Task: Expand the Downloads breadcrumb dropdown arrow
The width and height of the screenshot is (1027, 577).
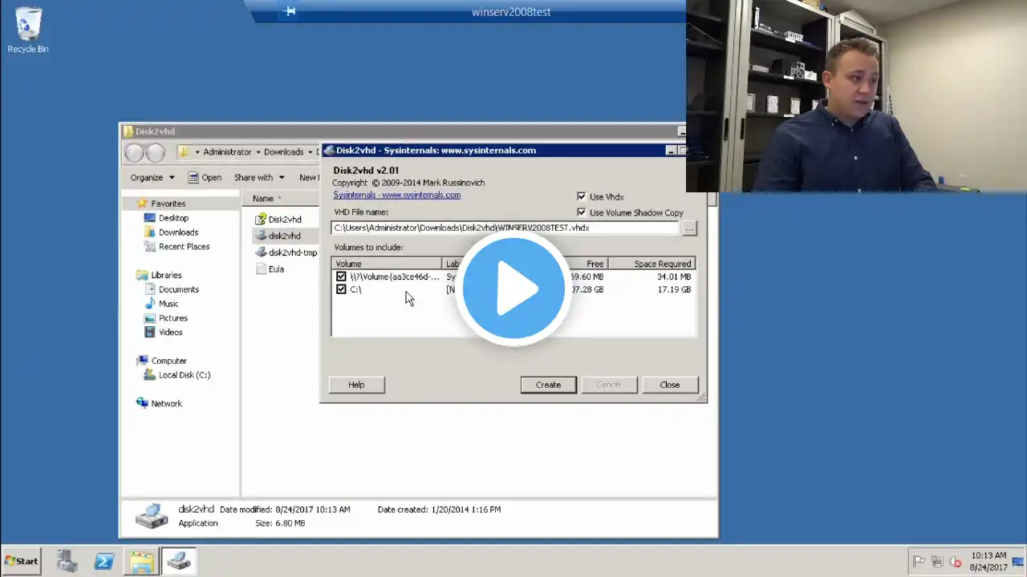Action: pyautogui.click(x=310, y=152)
